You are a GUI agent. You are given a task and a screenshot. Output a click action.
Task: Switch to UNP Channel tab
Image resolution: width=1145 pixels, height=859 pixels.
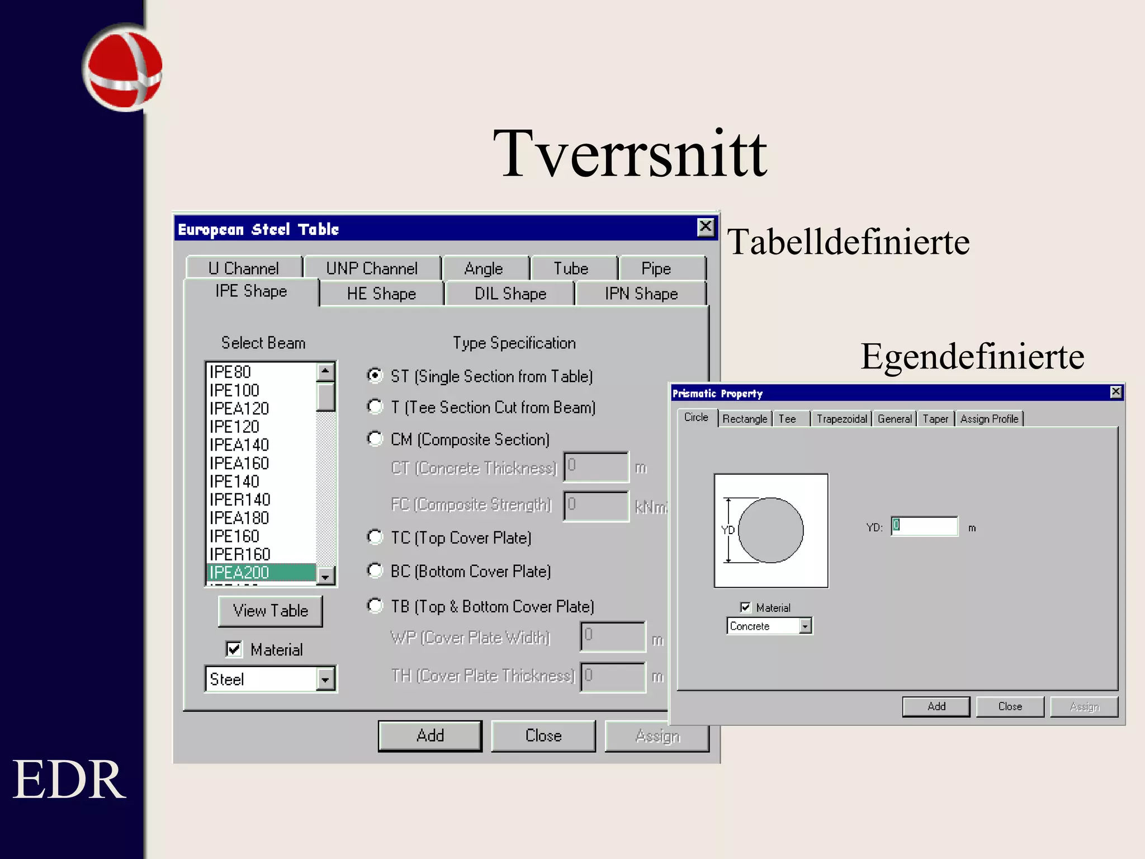[x=372, y=268]
